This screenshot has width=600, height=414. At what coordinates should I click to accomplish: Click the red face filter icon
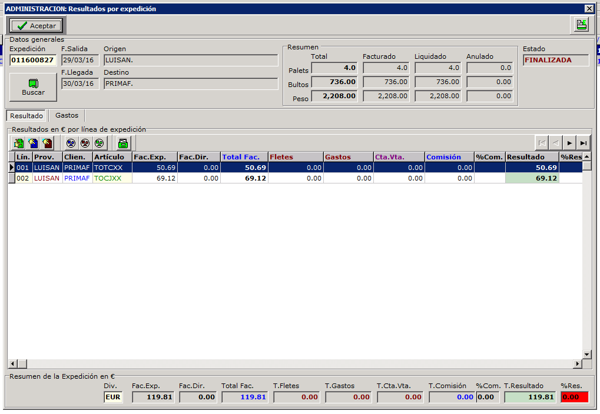point(85,143)
